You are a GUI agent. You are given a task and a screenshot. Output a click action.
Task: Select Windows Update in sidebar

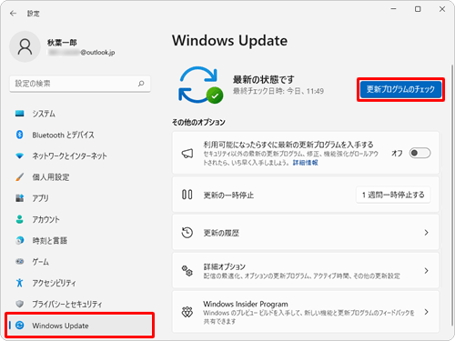(x=80, y=326)
